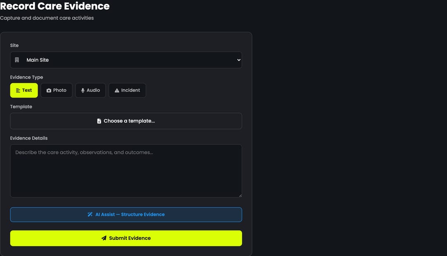447x256 pixels.
Task: Open the Choose a template picker
Action: tap(126, 121)
